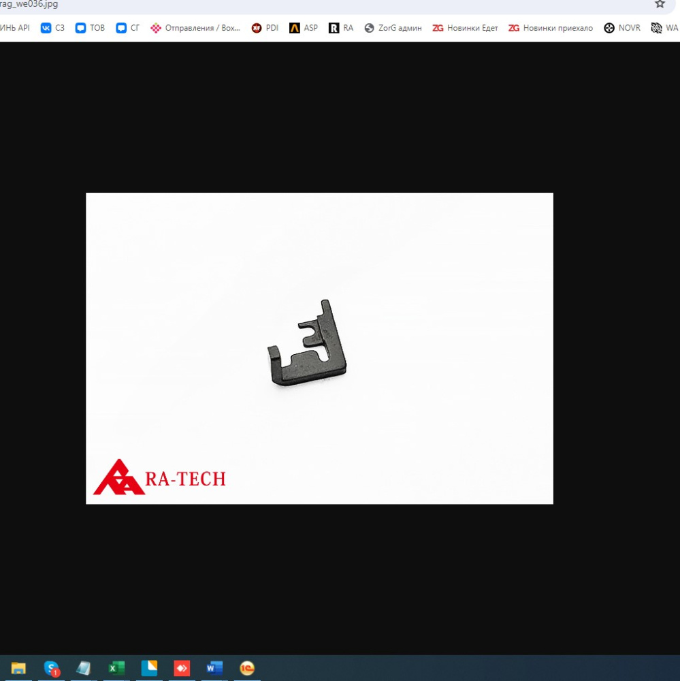Open the Новинки Едет bookmark
680x681 pixels.
(x=465, y=28)
